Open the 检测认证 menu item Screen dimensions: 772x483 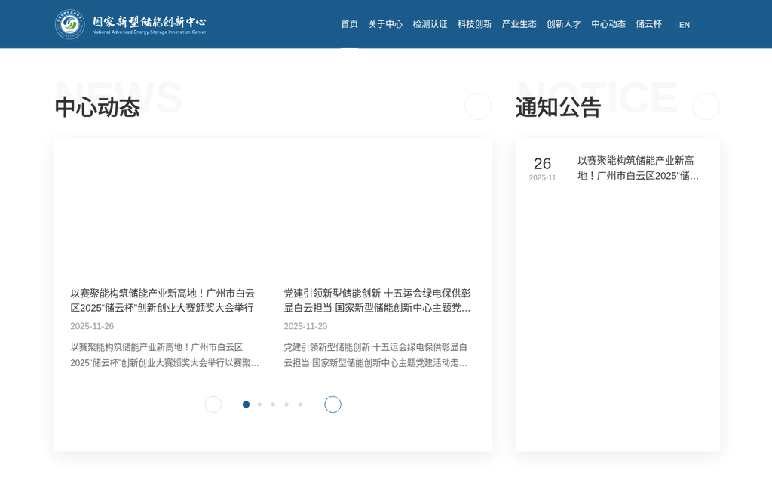pyautogui.click(x=430, y=24)
